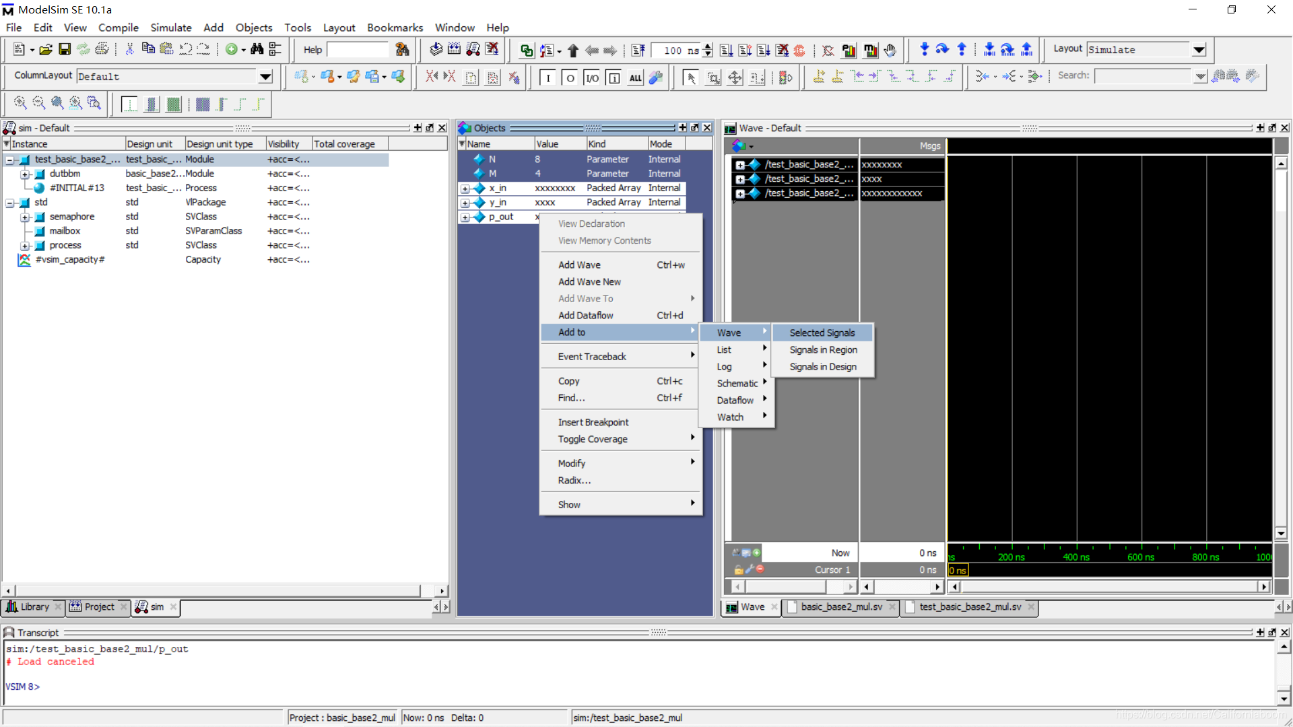Click the Zoom In magnifier icon

[x=20, y=103]
